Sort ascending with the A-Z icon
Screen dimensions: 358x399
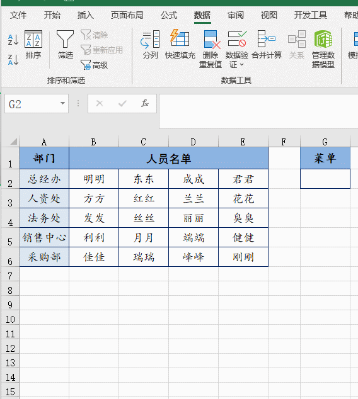tap(13, 40)
